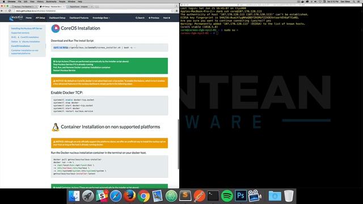Open the blue folder stack in Dock
The image size is (363, 204).
click(275, 196)
